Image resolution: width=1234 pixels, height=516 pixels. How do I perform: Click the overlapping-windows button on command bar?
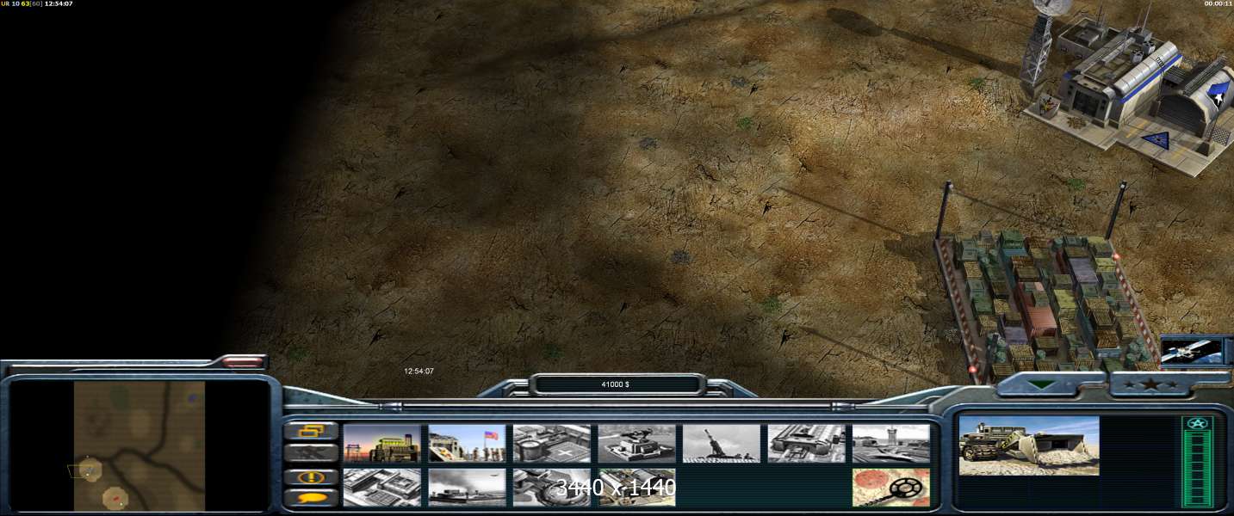pyautogui.click(x=311, y=431)
